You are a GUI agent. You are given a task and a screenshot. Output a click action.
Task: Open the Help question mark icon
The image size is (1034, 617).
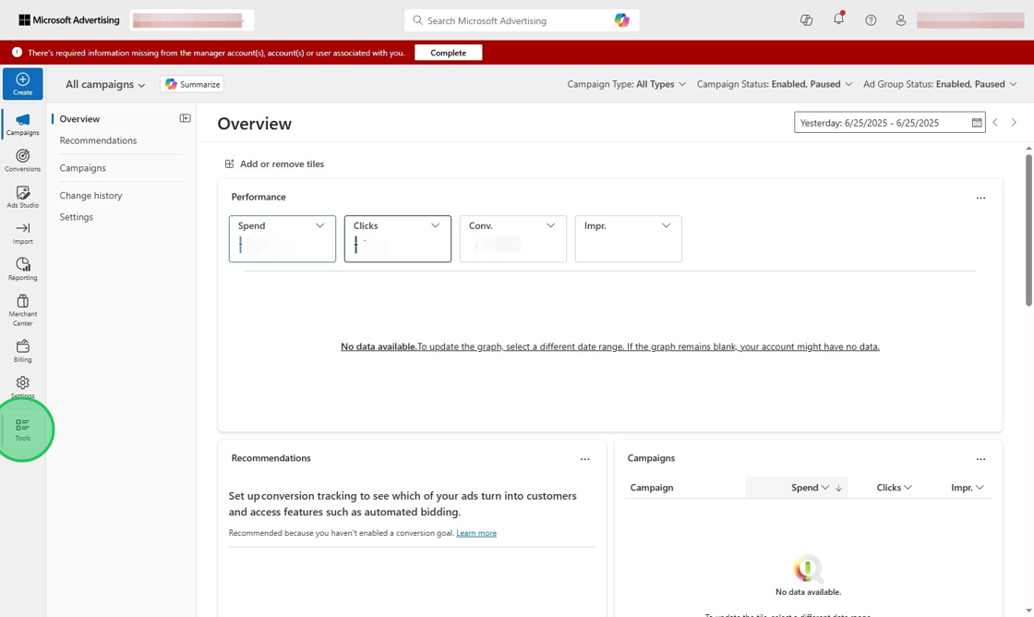[x=871, y=20]
